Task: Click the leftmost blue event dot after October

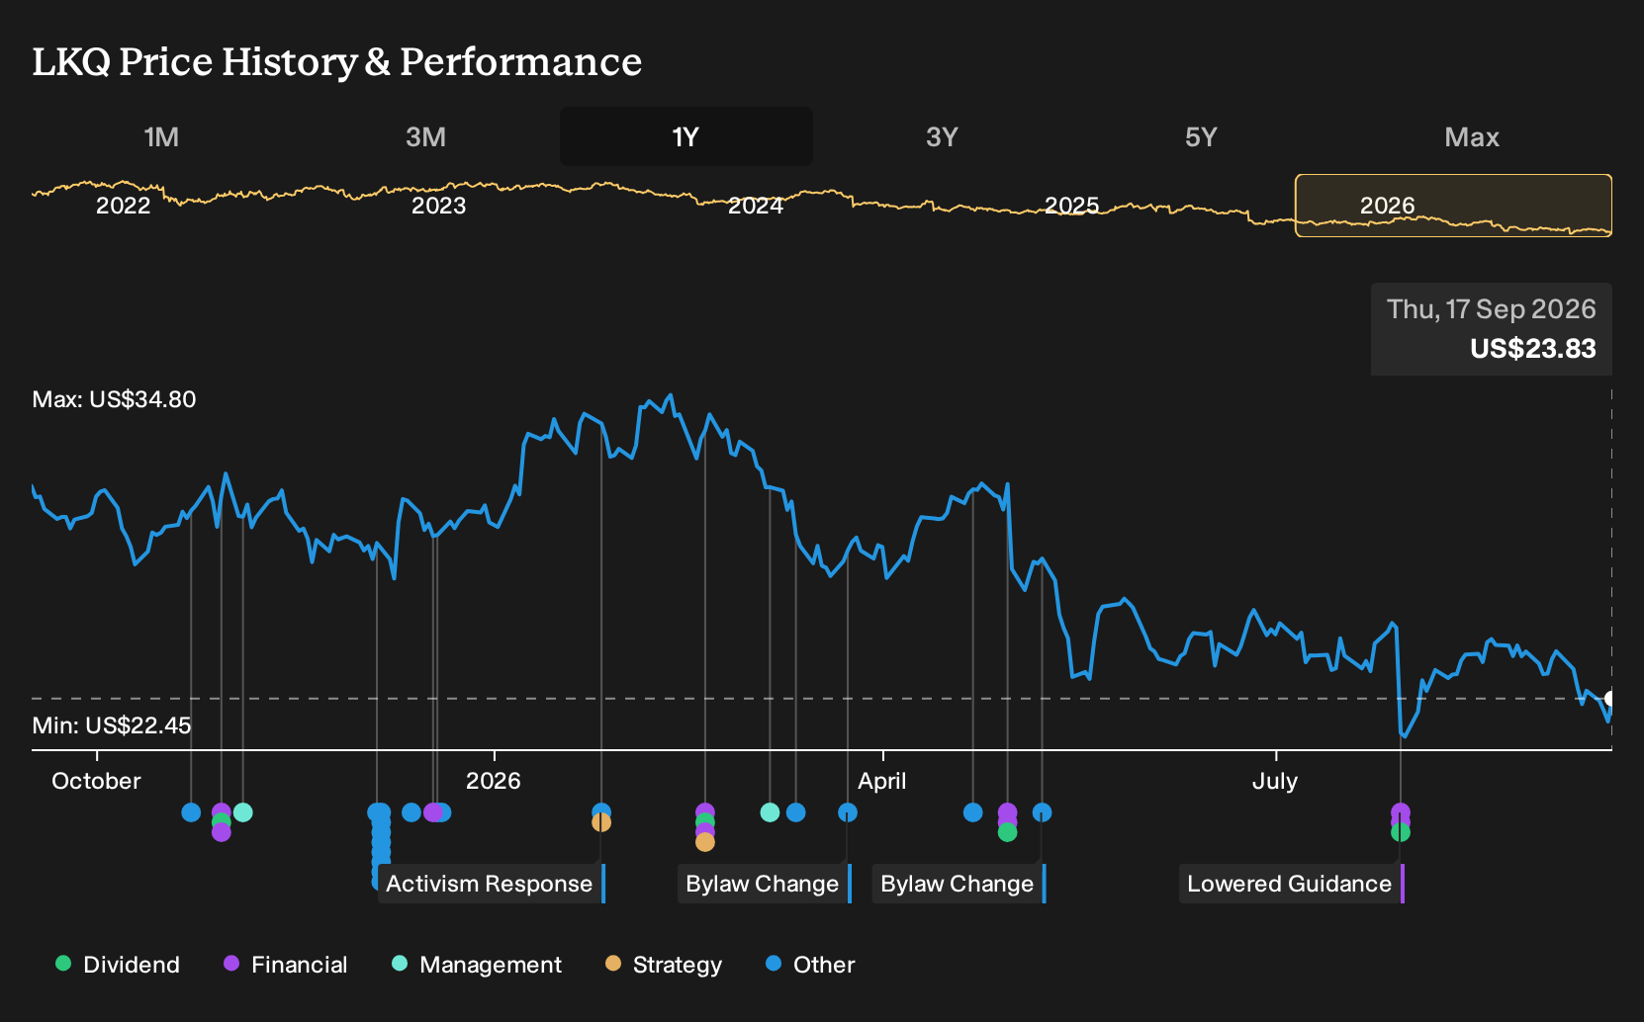Action: tap(191, 812)
